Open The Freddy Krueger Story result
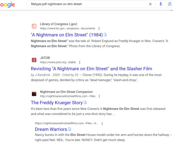173x144 pixels. [x=57, y=103]
